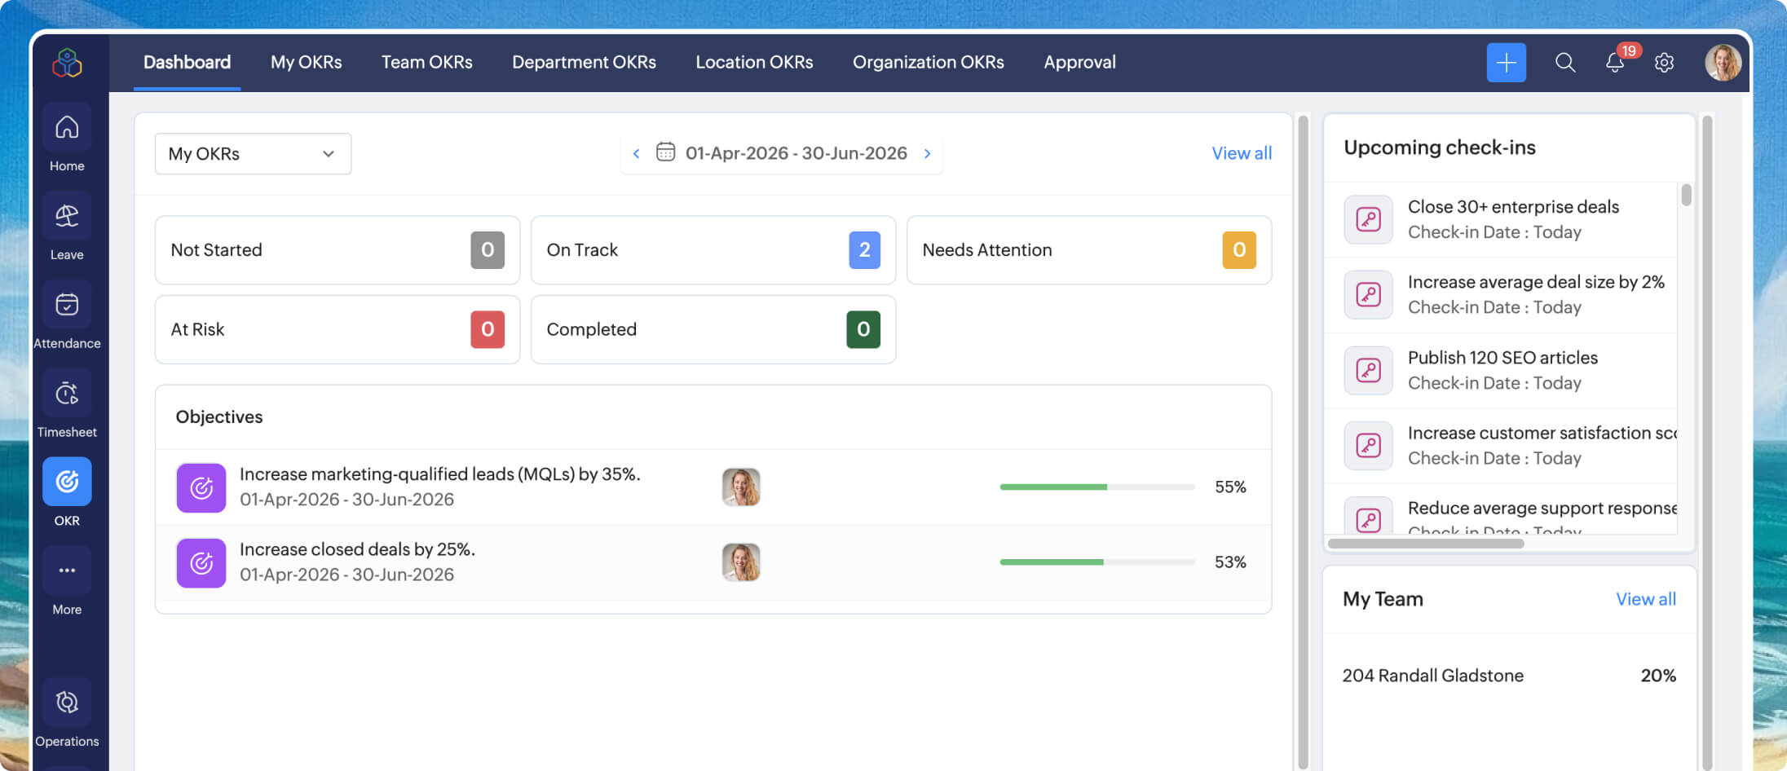Click View all link for My OKRs
This screenshot has height=771, width=1787.
[1241, 153]
